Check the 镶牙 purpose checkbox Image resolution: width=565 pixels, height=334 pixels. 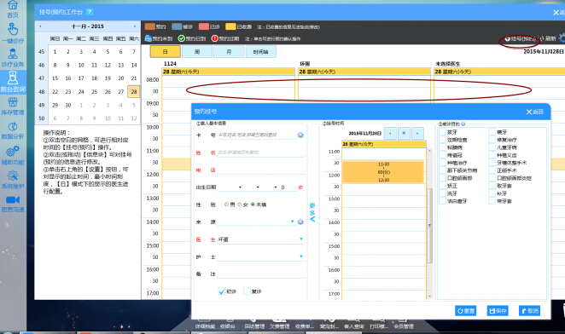(x=492, y=132)
